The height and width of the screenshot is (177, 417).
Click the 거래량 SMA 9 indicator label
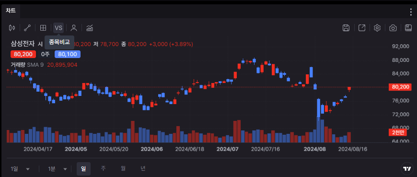pos(27,65)
